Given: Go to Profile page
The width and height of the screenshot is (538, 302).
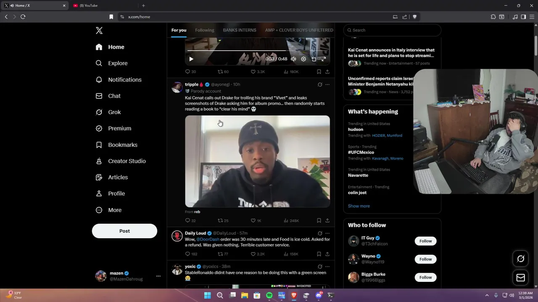Looking at the screenshot, I should pos(111,193).
